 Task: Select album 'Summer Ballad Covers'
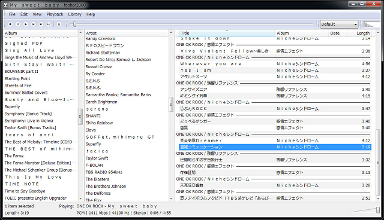click(x=26, y=93)
